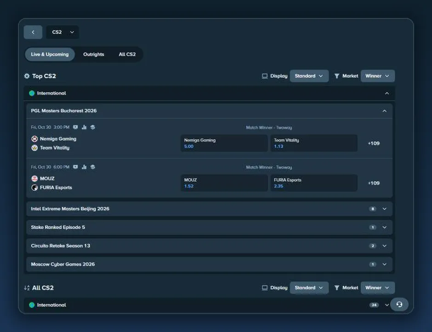
Task: Open +109 markets for MOUZ vs FURIA
Action: (374, 183)
